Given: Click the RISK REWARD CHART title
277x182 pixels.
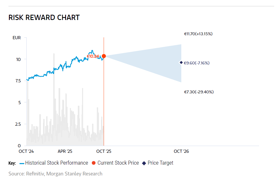Looking at the screenshot, I should coord(44,18).
